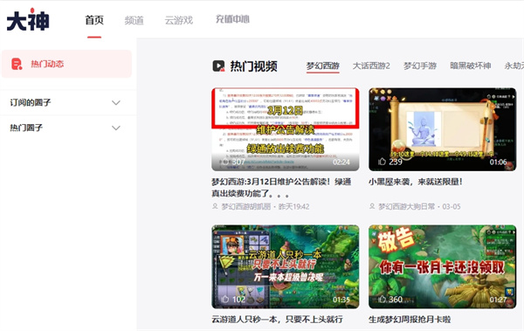Viewport: 524px width, 331px height.
Task: Open author 梦幻西游胡凯丽's profile
Action: (x=246, y=207)
